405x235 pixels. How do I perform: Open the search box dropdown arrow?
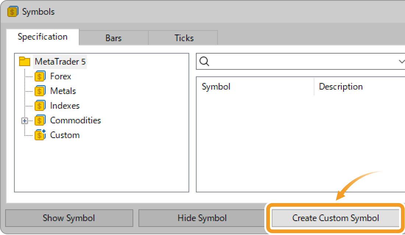(x=401, y=61)
